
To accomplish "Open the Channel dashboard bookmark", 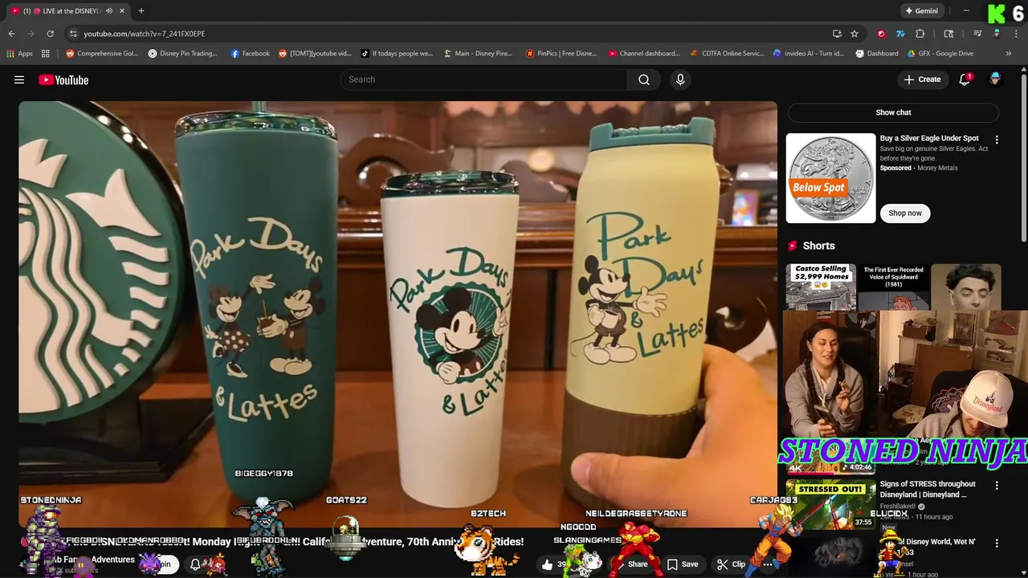I will click(x=644, y=54).
